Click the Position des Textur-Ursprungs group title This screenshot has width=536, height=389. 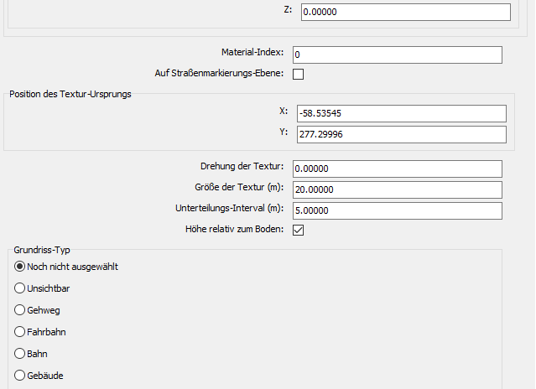point(70,93)
